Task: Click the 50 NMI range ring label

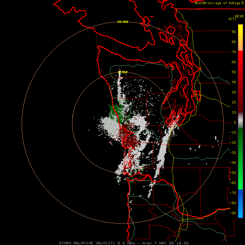Action: (123, 72)
